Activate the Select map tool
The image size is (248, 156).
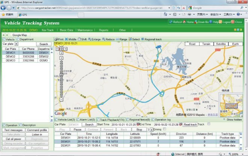coord(134,39)
